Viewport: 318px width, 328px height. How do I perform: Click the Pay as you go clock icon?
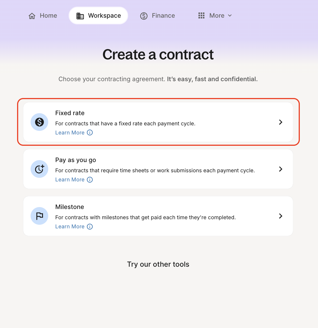coord(39,169)
